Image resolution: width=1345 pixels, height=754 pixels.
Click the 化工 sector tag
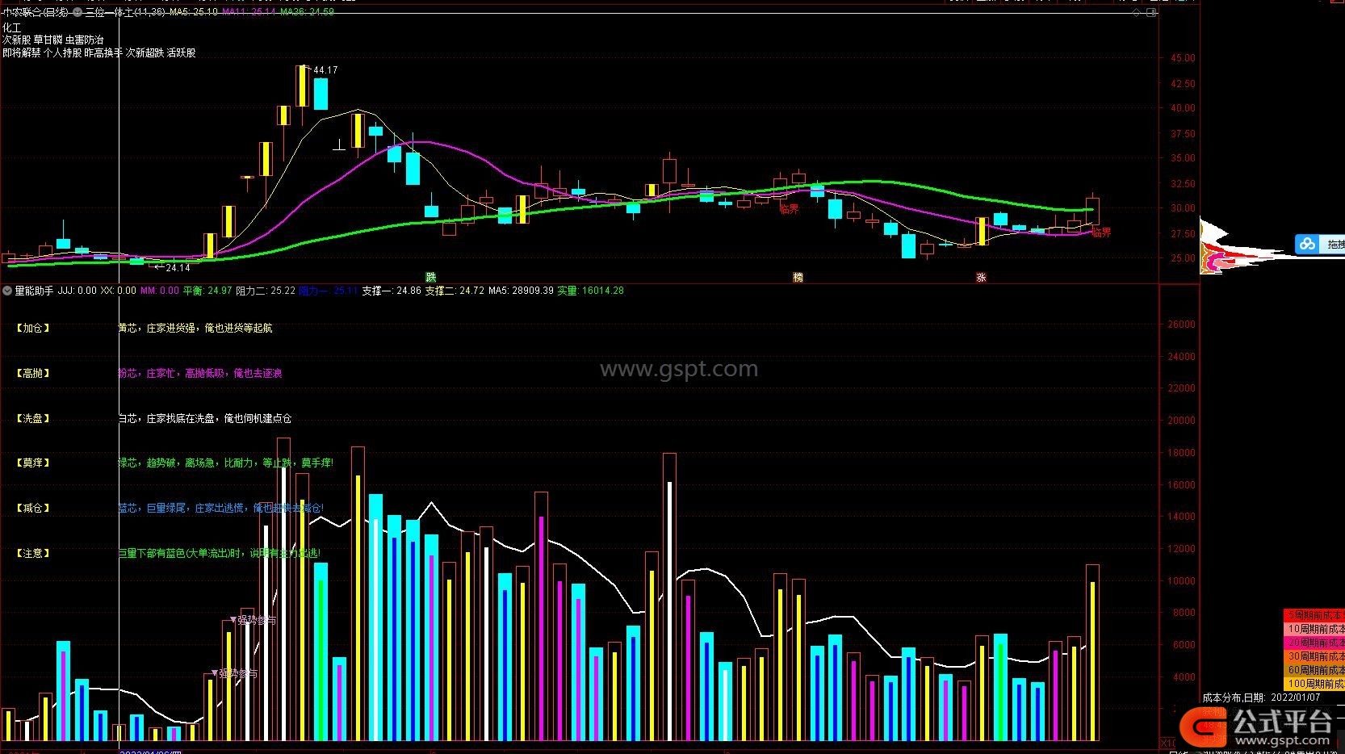12,27
